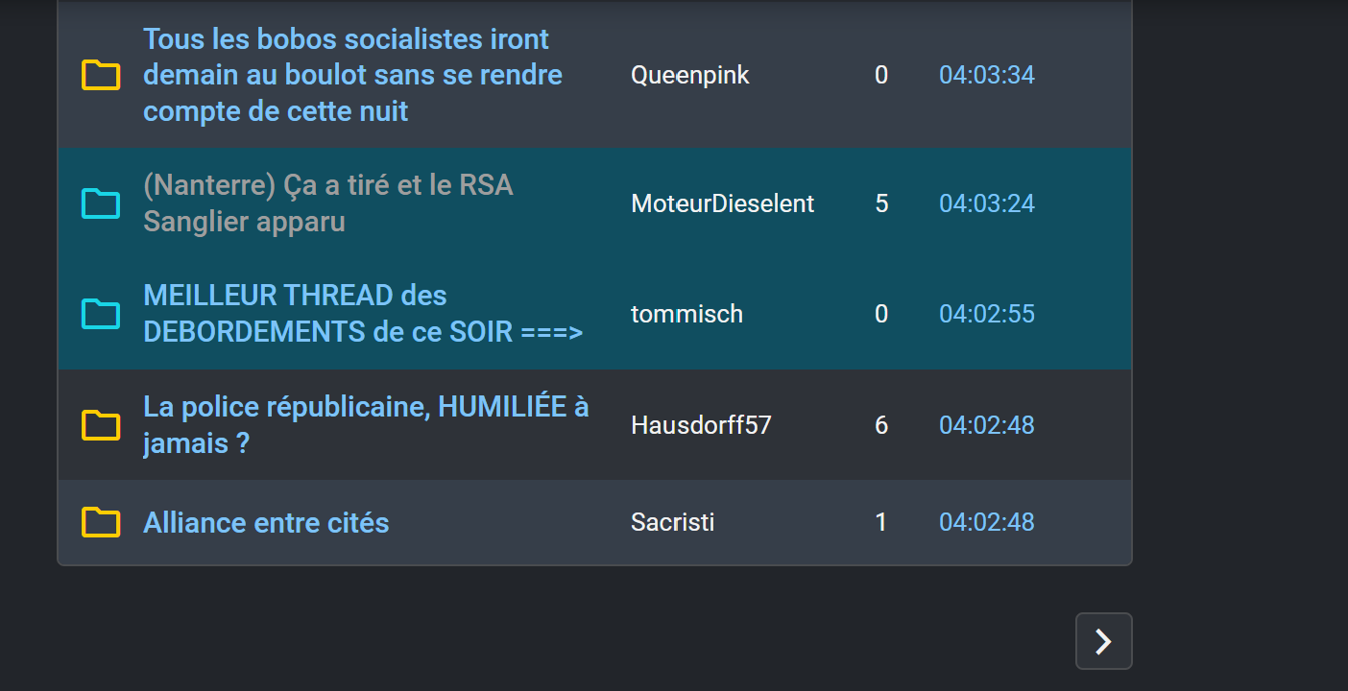
Task: Click reply count 6 on Hausdorff57 row
Action: (881, 425)
